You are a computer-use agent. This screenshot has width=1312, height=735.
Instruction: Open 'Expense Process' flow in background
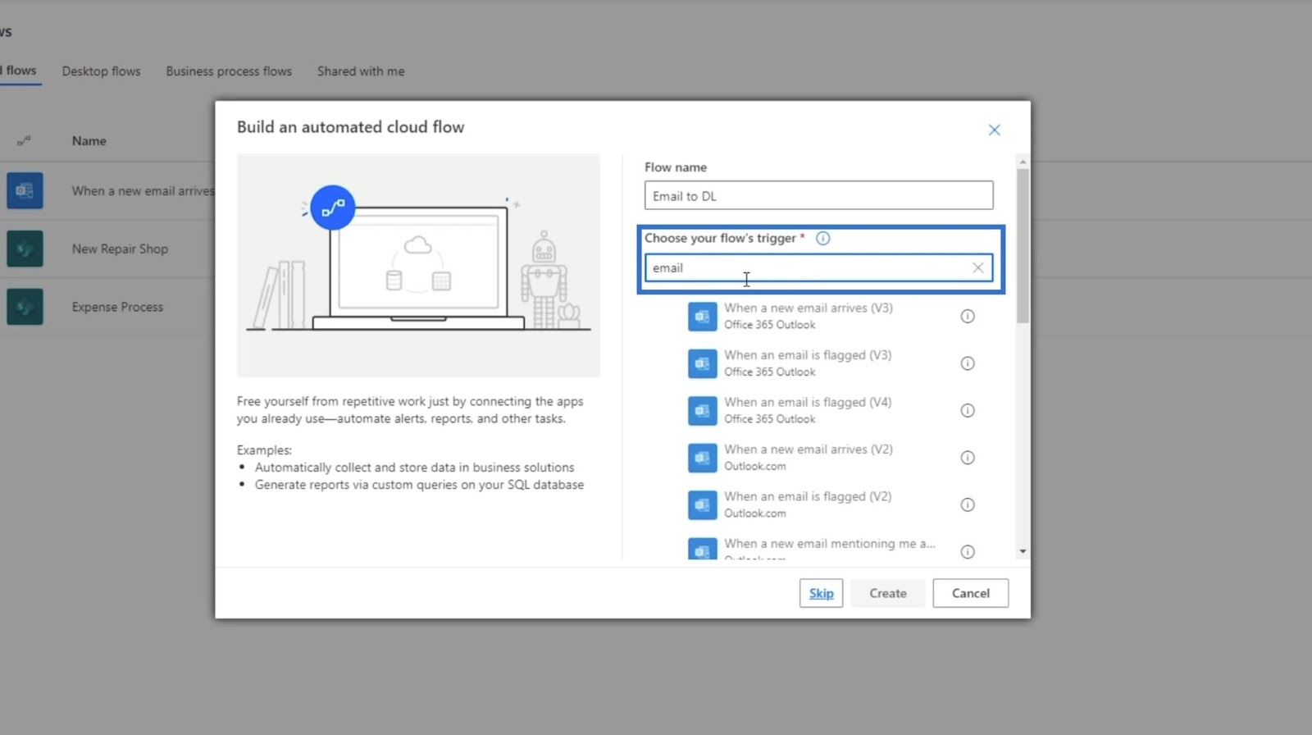[117, 307]
